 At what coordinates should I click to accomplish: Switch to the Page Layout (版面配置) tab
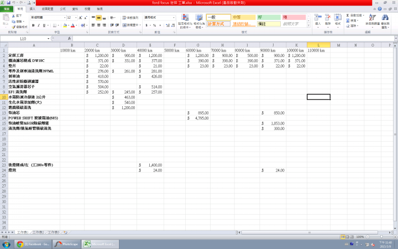tap(48, 9)
